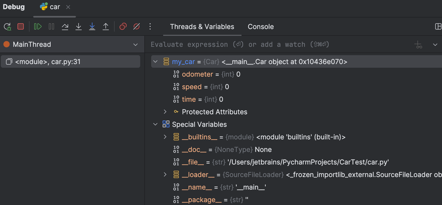Click the add watch icon

point(418,45)
